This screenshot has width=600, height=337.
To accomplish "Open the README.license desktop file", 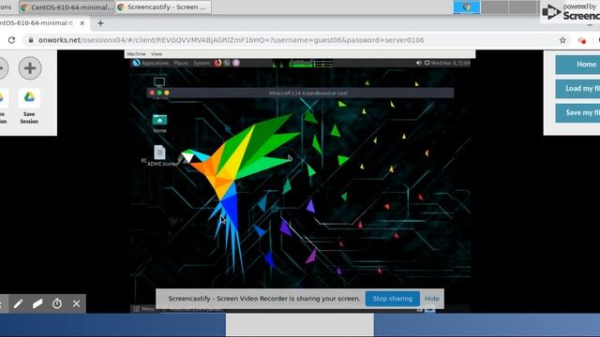I will point(160,156).
